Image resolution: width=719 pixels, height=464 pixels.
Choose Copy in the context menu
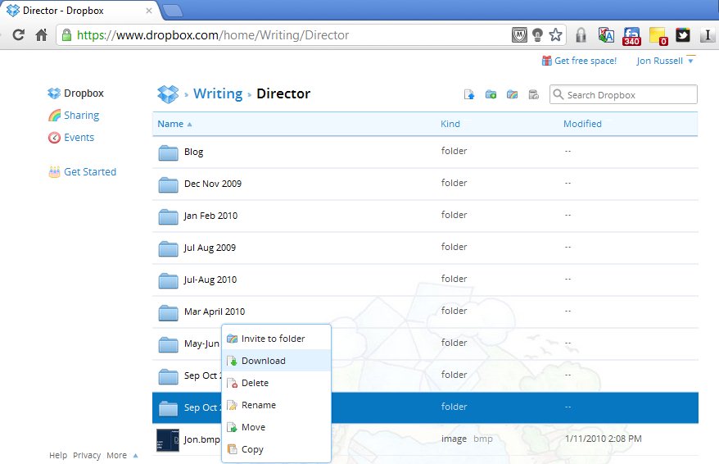277,449
